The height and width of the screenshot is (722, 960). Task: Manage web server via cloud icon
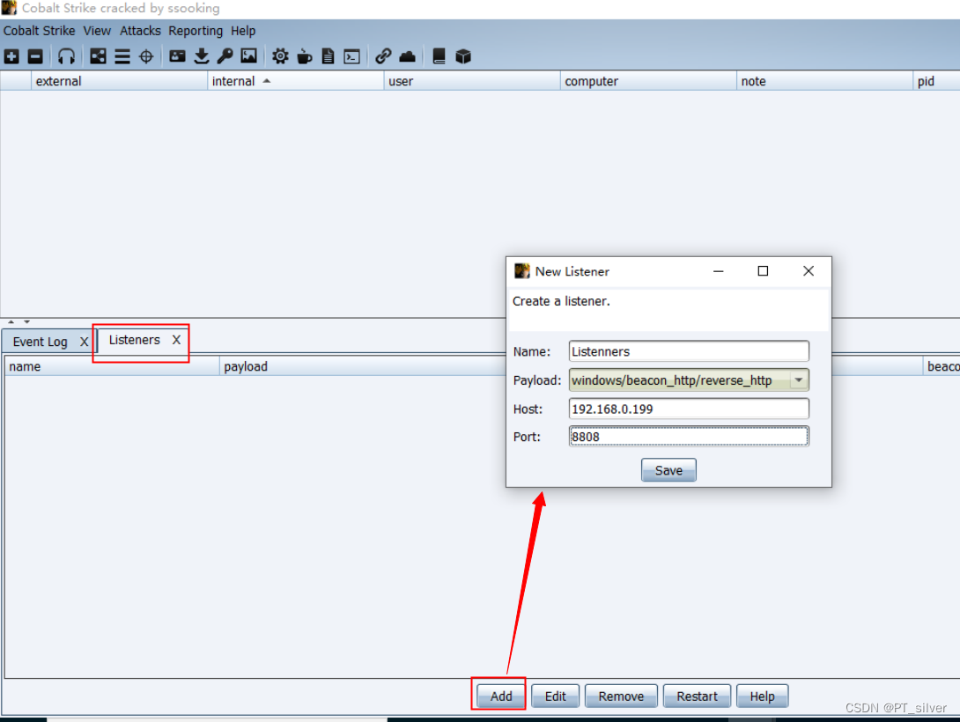[407, 57]
